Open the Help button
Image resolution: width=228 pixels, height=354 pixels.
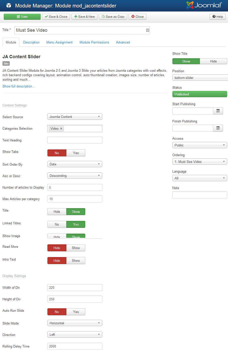[x=218, y=17]
